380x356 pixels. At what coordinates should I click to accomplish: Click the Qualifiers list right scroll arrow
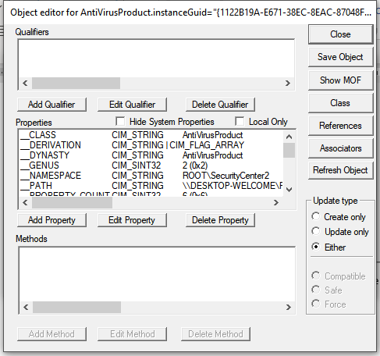287,83
